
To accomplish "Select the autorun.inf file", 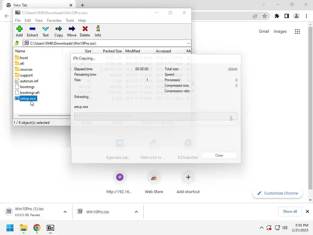I will [27, 81].
